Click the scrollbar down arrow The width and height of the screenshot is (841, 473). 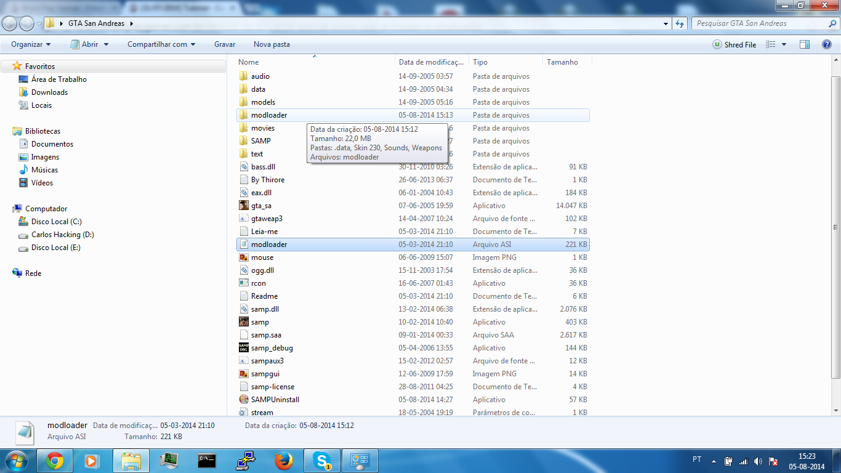[x=835, y=411]
